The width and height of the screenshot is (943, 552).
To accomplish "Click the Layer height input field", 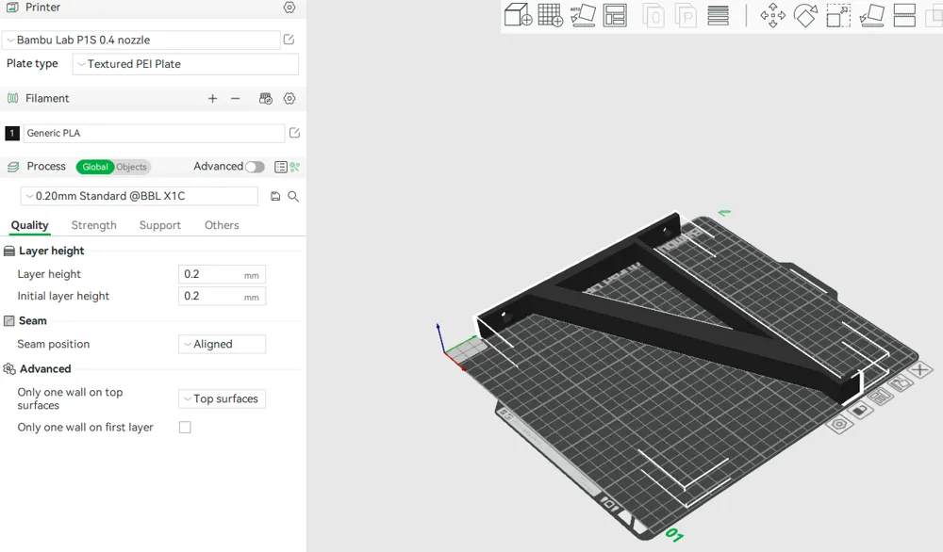I will (222, 274).
